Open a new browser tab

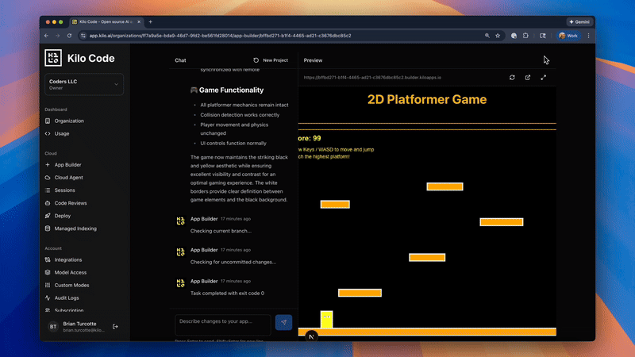coord(150,21)
